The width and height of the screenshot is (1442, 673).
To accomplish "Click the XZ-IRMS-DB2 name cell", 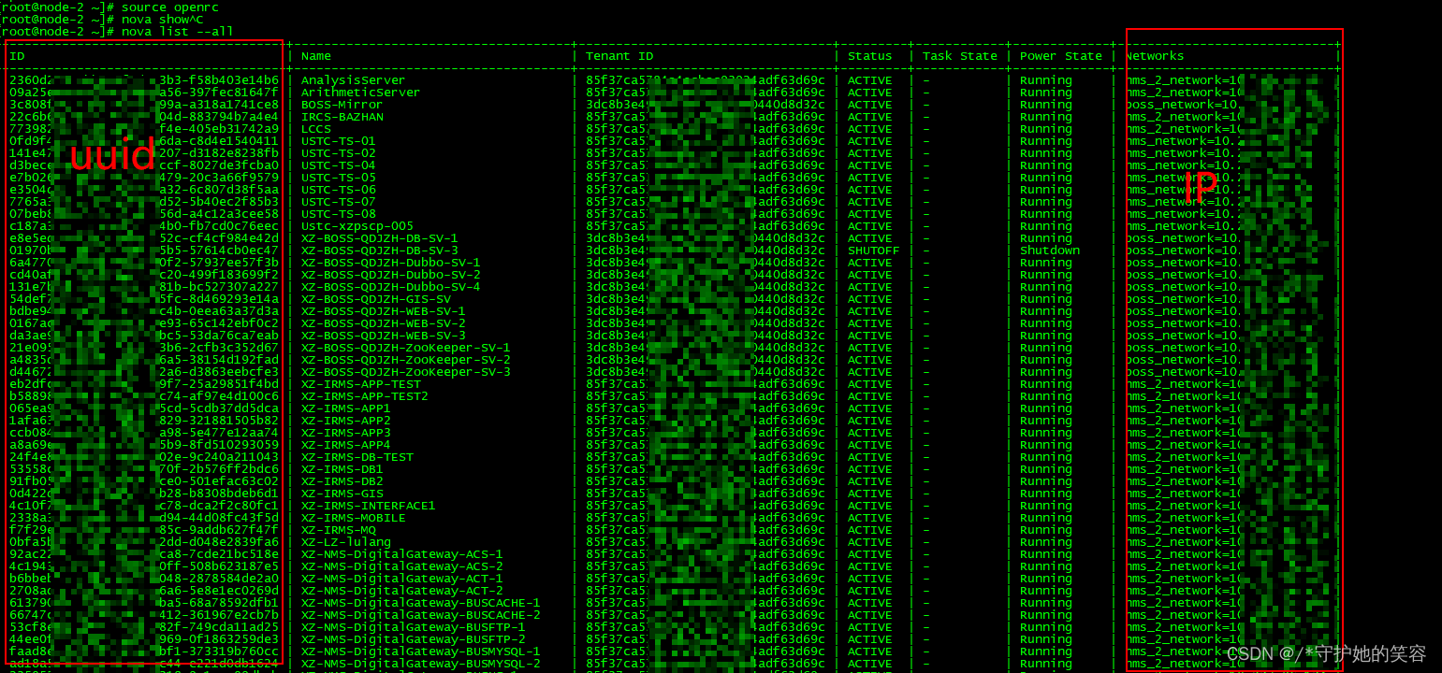I will coord(342,481).
